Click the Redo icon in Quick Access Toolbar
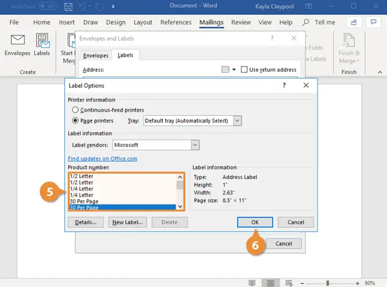The height and width of the screenshot is (287, 387). 99,6
